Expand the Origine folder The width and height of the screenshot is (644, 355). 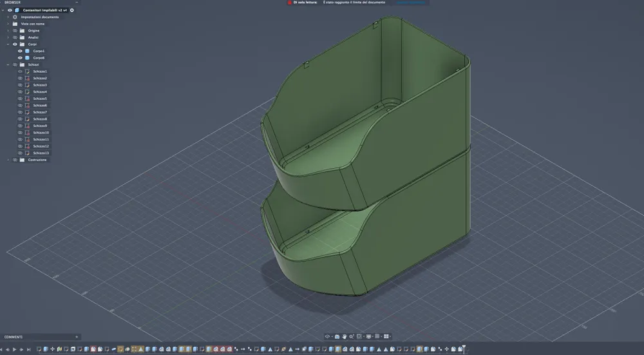pos(8,30)
